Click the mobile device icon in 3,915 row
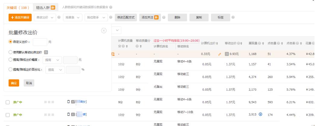 (x=68, y=114)
